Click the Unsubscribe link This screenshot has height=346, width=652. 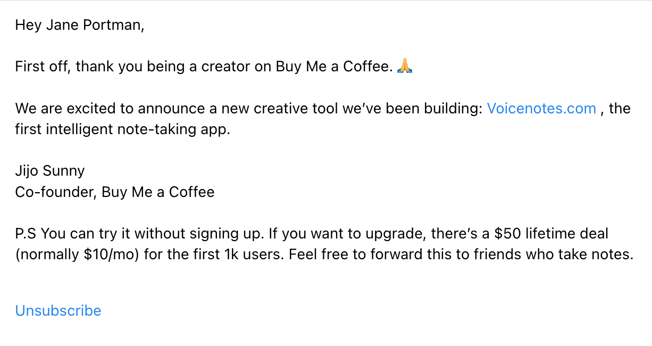(58, 310)
